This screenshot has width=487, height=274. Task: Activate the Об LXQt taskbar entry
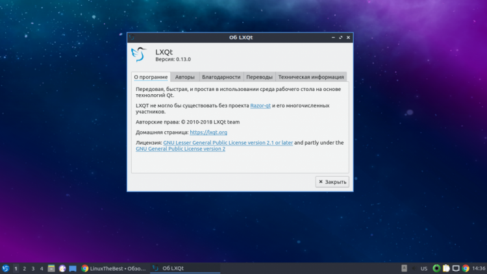click(185, 268)
